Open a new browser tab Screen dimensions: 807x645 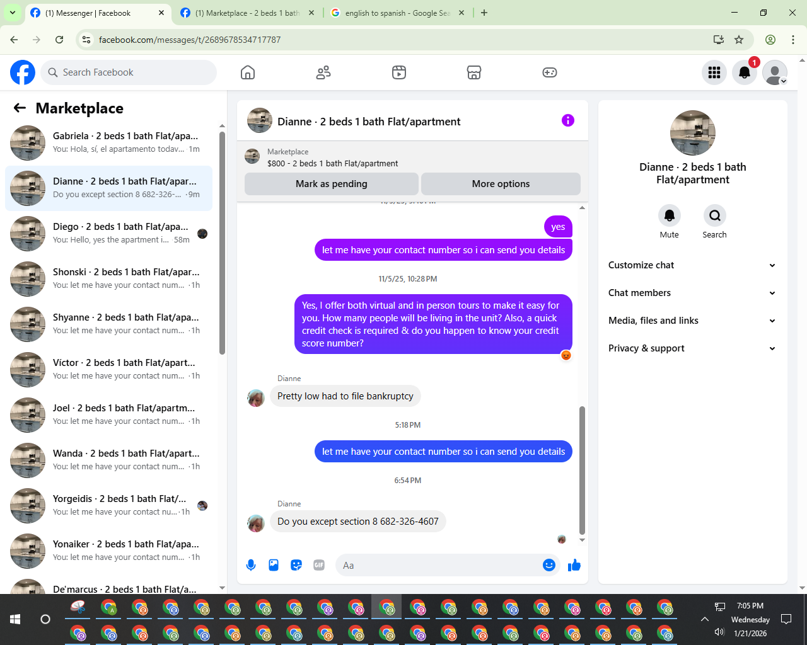484,13
